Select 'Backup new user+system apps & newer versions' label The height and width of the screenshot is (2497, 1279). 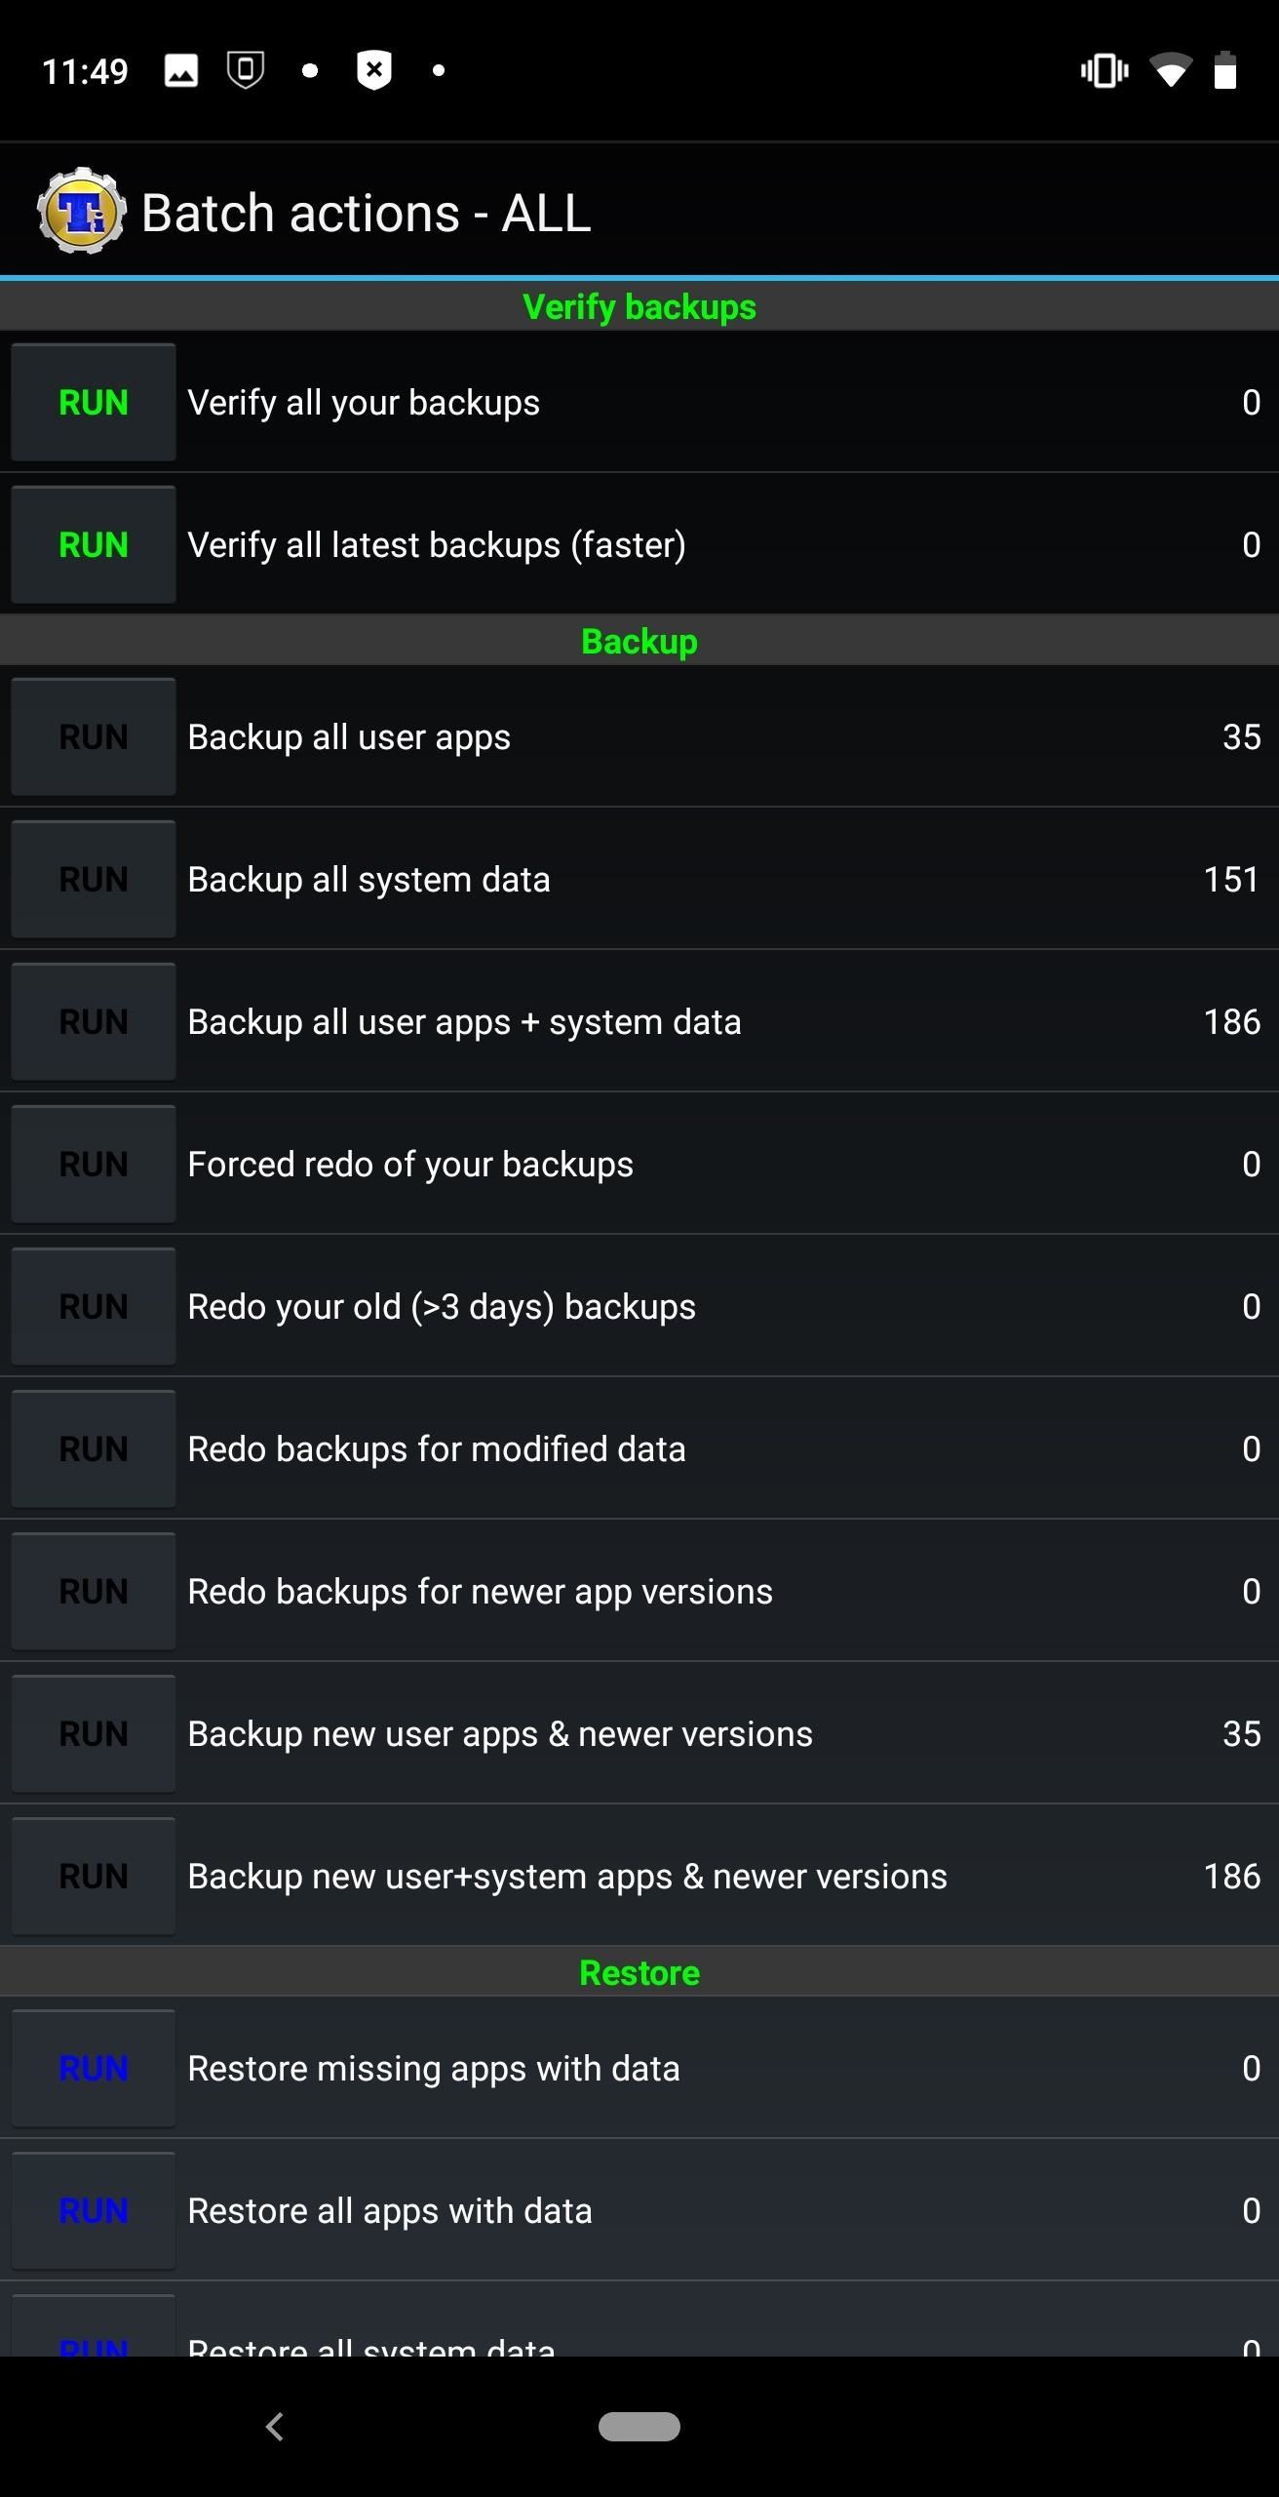point(567,1877)
